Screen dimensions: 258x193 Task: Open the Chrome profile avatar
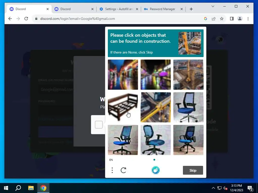pos(240,19)
